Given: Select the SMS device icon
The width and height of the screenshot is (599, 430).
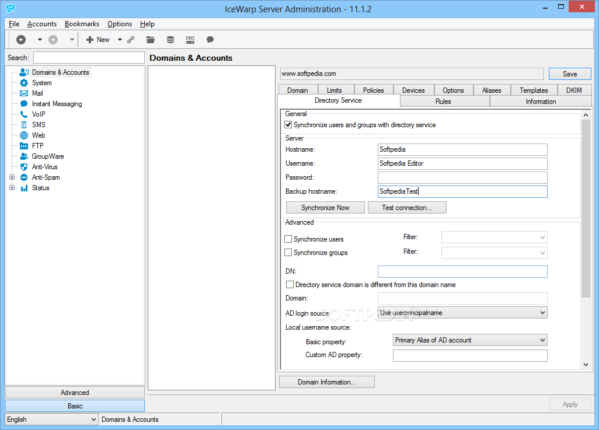Looking at the screenshot, I should [24, 125].
